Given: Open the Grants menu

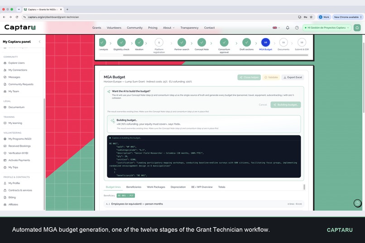Looking at the screenshot, I should tap(96, 28).
